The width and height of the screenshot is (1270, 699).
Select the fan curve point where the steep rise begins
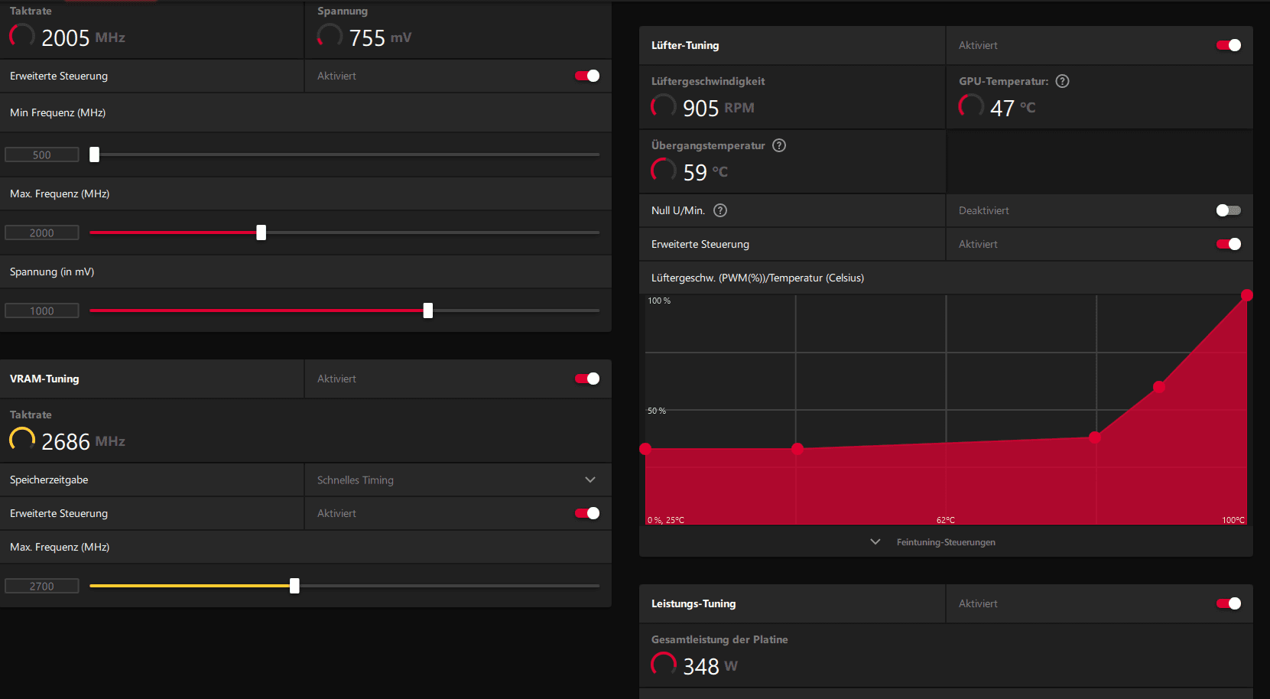coord(1095,437)
